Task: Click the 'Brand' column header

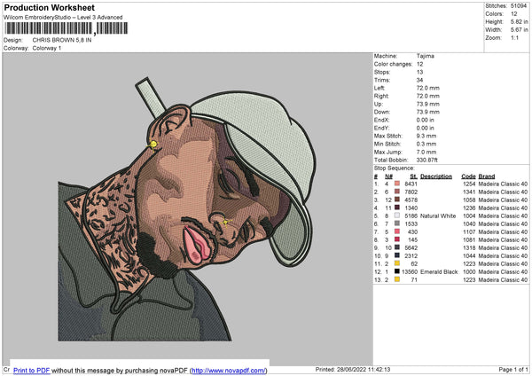Action: pos(487,176)
